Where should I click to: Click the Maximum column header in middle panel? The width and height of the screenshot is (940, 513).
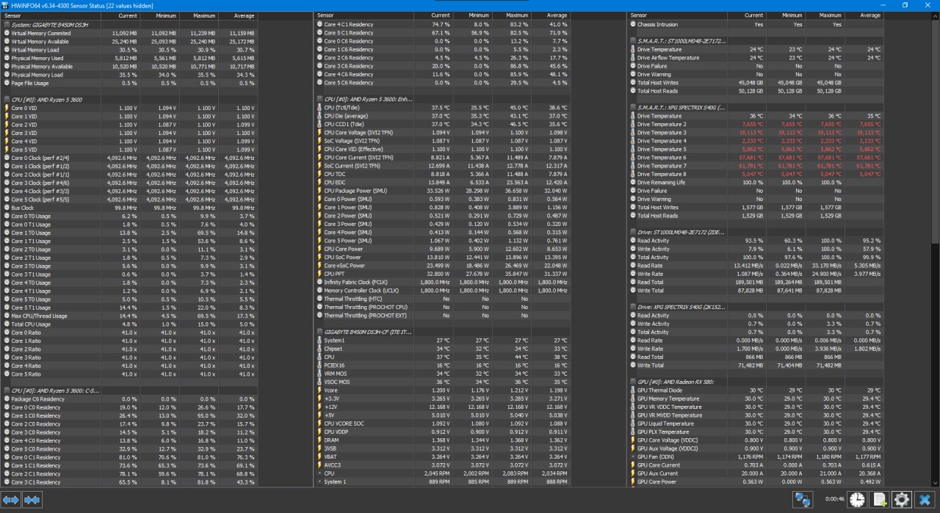point(511,15)
